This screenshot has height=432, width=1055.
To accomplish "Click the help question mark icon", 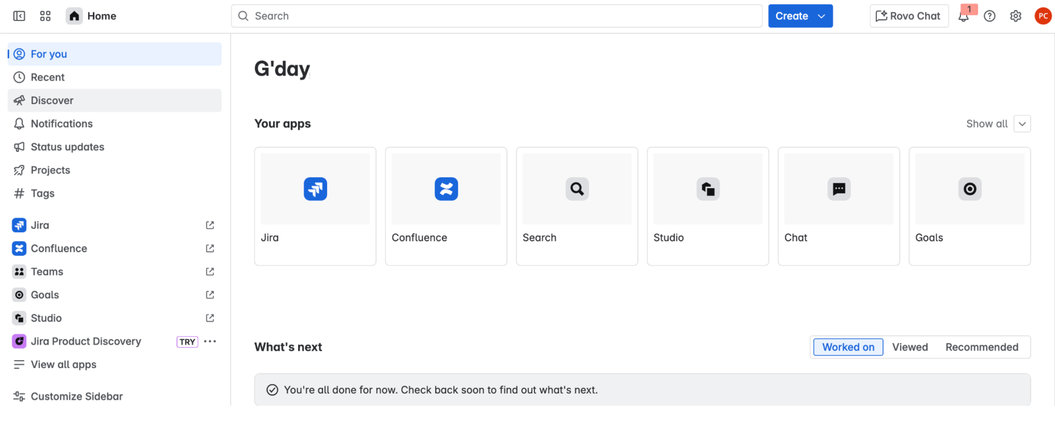I will tap(989, 16).
